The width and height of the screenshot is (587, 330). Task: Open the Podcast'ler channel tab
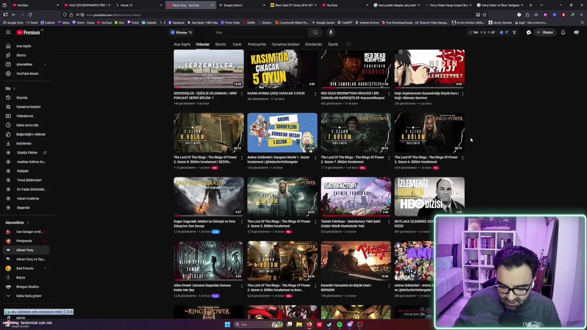257,44
